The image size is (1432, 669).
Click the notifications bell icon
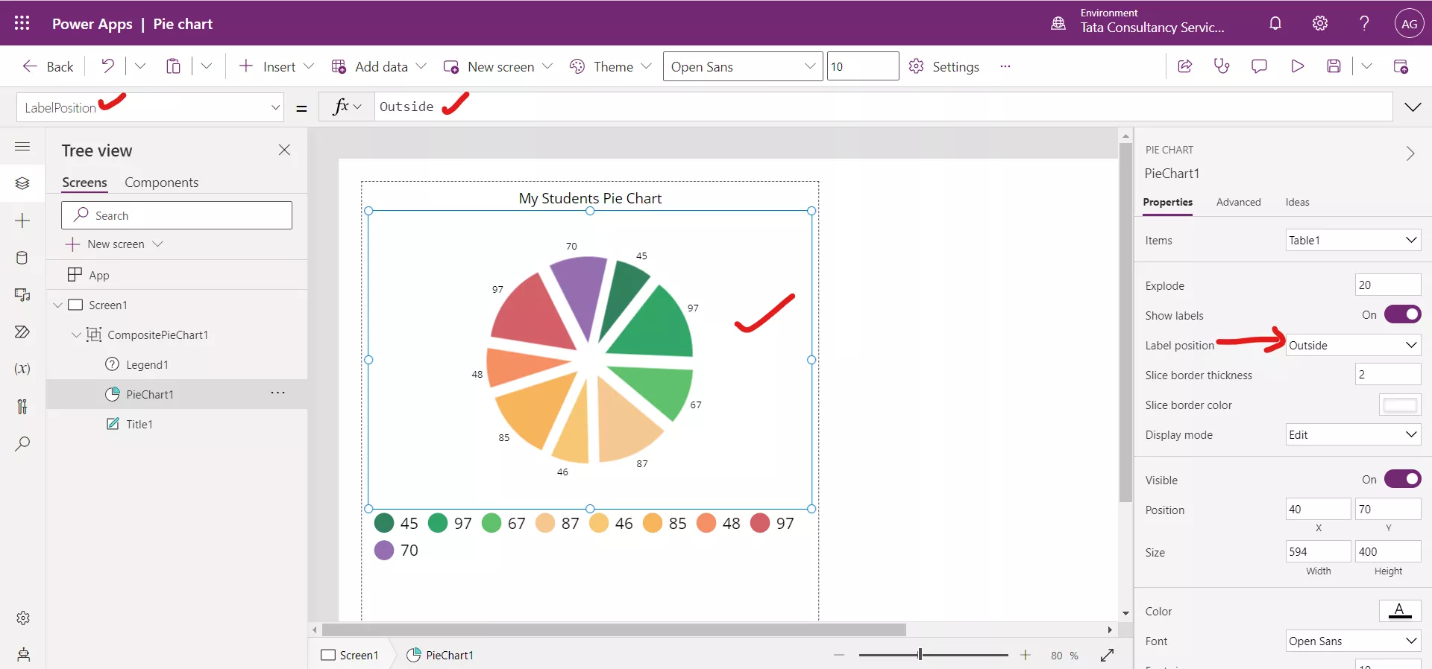(1275, 23)
